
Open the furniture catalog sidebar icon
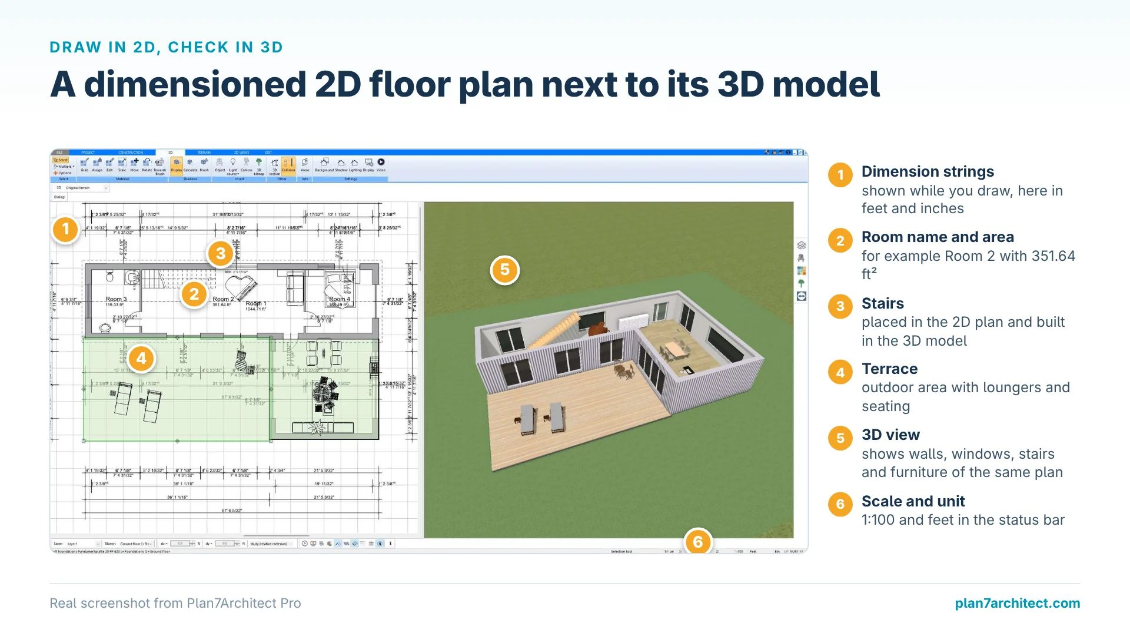tap(801, 258)
